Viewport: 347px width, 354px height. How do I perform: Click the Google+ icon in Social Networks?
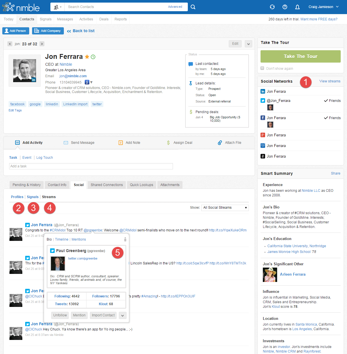[x=263, y=135]
